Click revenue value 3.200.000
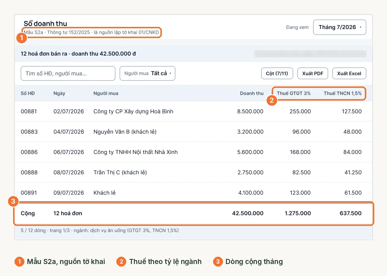Image resolution: width=387 pixels, height=276 pixels. tap(250, 132)
